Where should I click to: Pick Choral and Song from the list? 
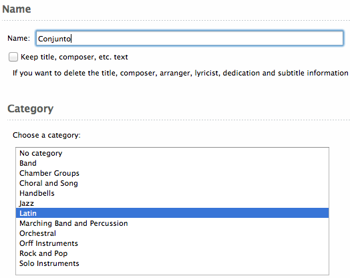pos(172,183)
